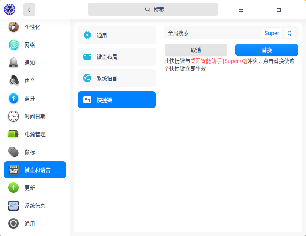Viewport: 306px width, 236px height.
Task: Click 取消 to cancel shortcut change
Action: 196,50
